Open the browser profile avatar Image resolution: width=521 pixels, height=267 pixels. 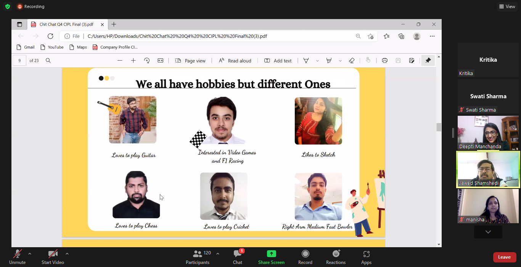click(x=416, y=36)
